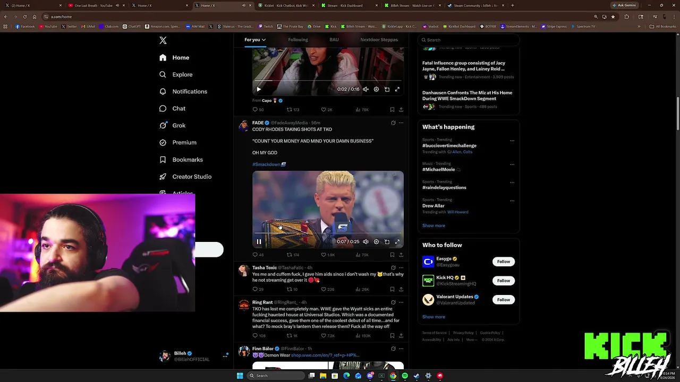680x382 pixels.
Task: Switch to the BAU tab
Action: (x=334, y=40)
